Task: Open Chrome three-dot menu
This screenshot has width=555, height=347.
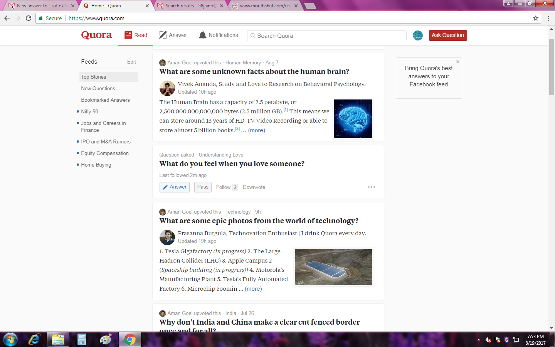Action: click(x=548, y=18)
